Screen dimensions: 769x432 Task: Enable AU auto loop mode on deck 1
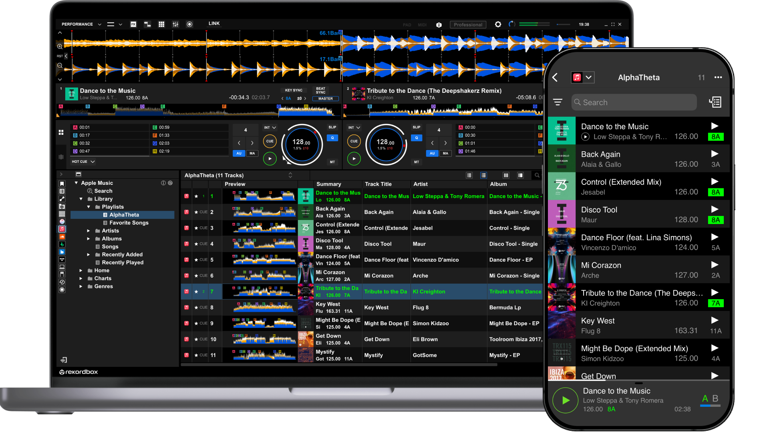click(239, 153)
